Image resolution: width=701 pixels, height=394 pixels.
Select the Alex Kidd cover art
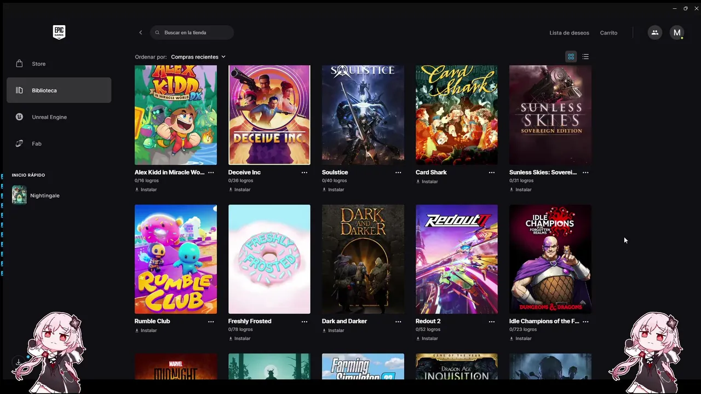(176, 115)
